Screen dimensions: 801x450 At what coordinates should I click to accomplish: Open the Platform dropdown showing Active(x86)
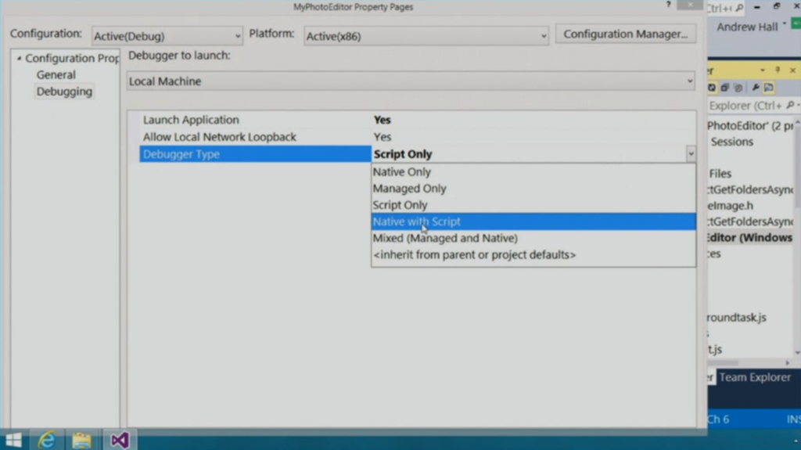(426, 36)
